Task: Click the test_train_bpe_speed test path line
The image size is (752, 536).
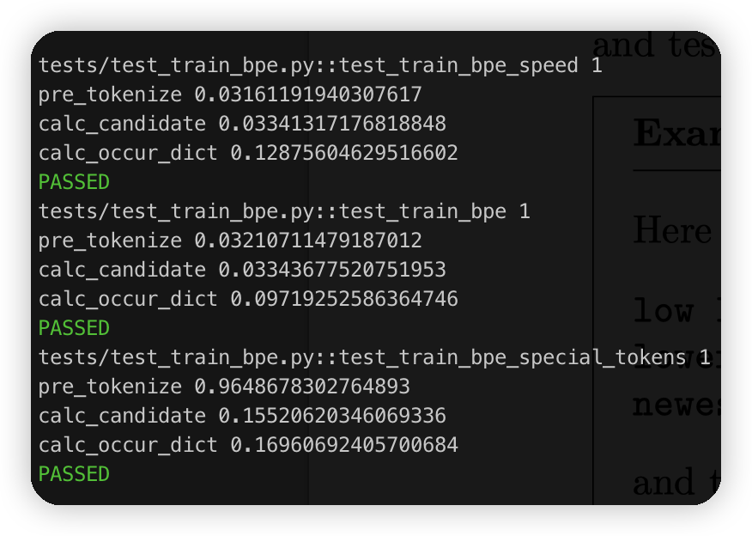Action: click(x=320, y=65)
